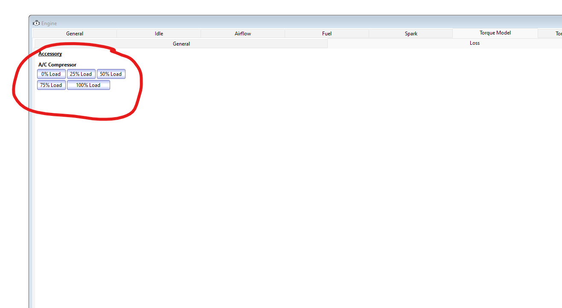Select the Fuel tab

pos(327,34)
